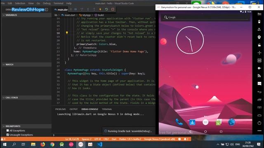Stop debugging with the red square

tap(113, 9)
